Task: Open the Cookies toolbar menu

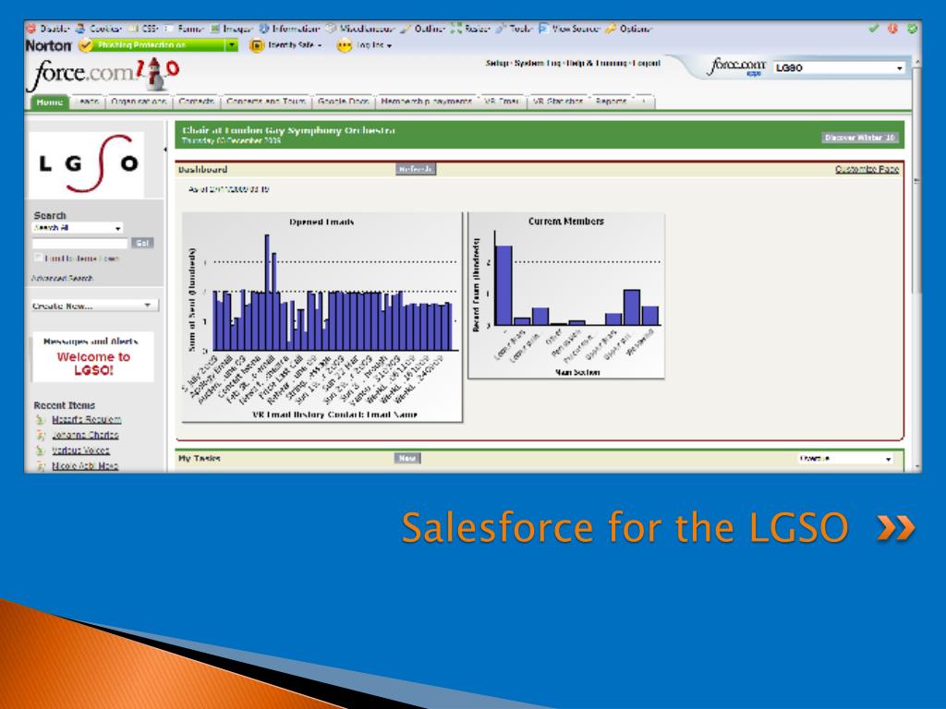Action: pyautogui.click(x=99, y=29)
